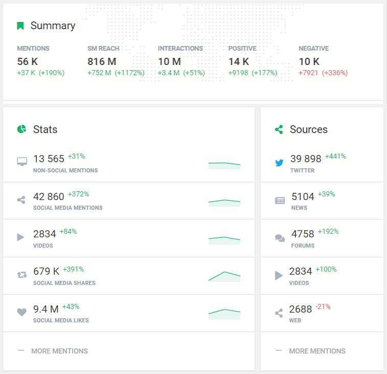387x374 pixels.
Task: Click the 13 565 non-social mentions count
Action: tap(49, 159)
